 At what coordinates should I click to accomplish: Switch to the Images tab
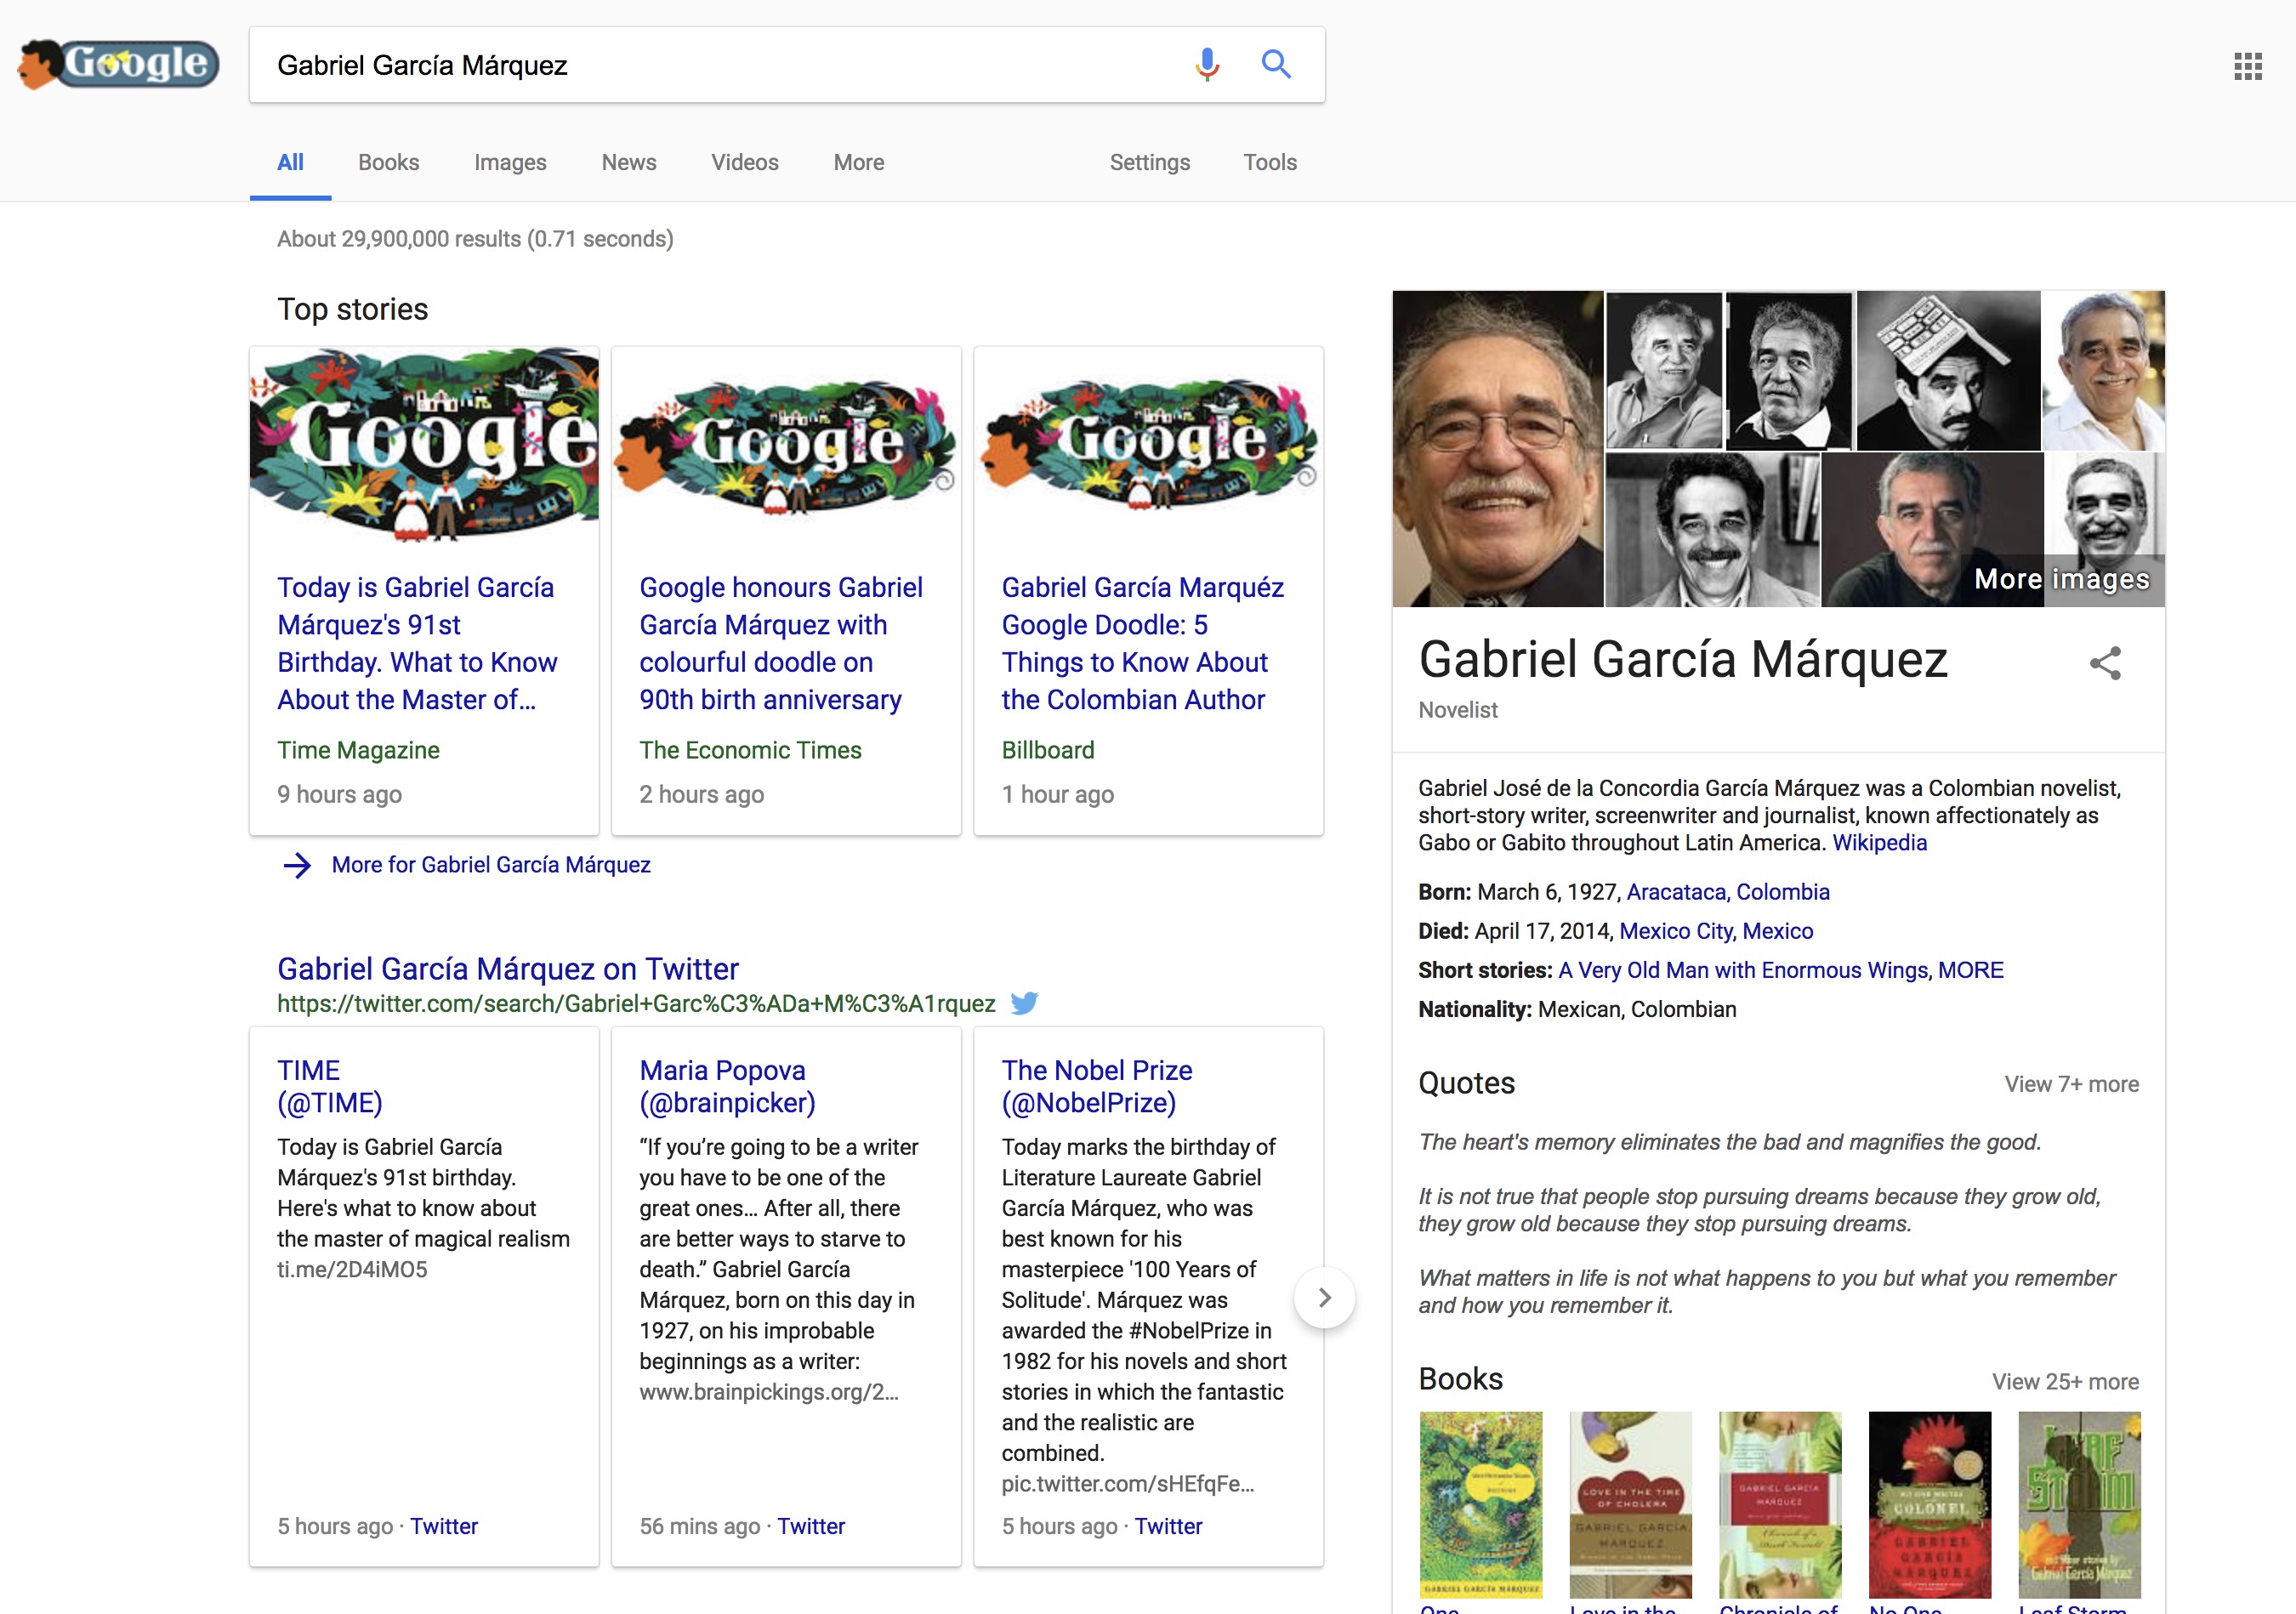point(510,162)
